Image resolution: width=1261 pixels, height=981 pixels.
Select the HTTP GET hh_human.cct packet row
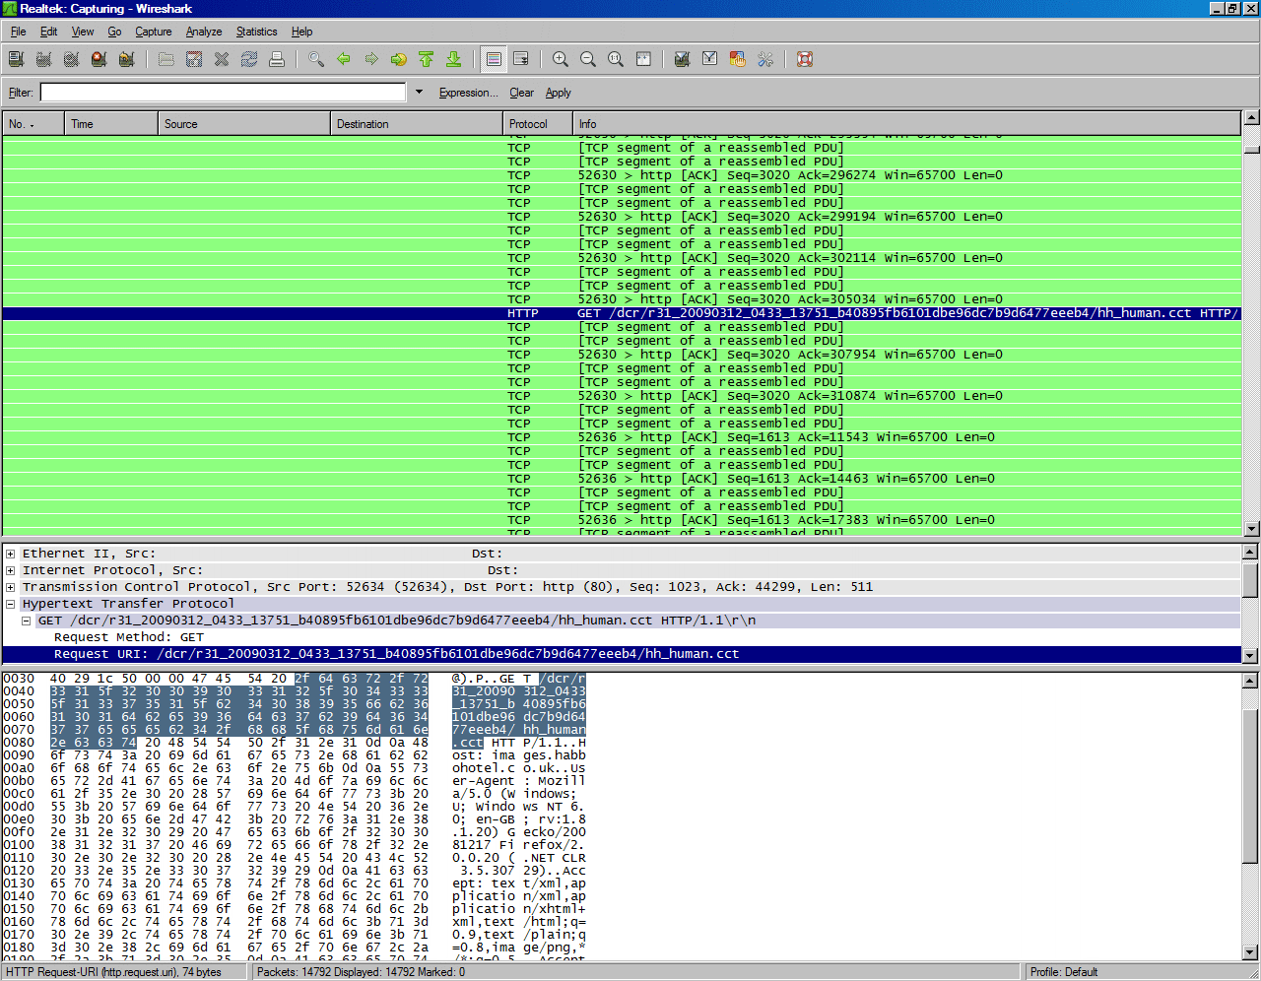pos(622,313)
